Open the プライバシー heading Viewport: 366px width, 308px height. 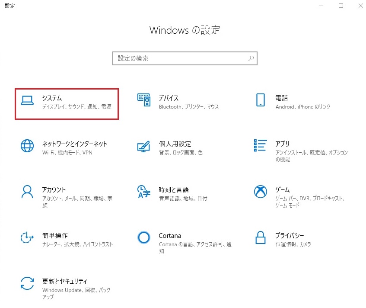290,235
